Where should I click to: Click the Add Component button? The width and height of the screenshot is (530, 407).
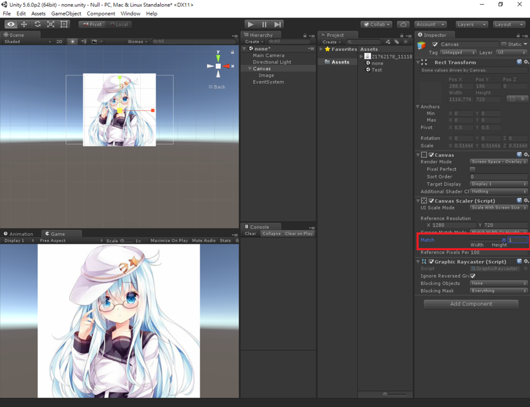470,304
